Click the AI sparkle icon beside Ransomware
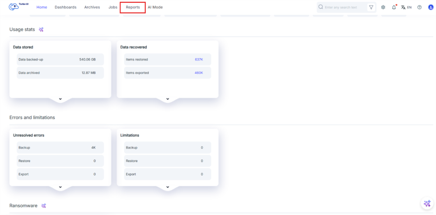Screen dimensions: 436x215 43,206
